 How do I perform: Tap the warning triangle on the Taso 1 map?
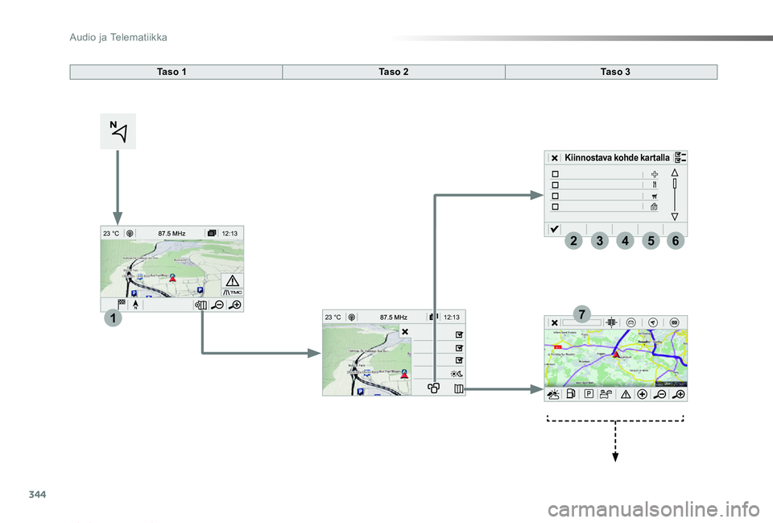pyautogui.click(x=232, y=280)
